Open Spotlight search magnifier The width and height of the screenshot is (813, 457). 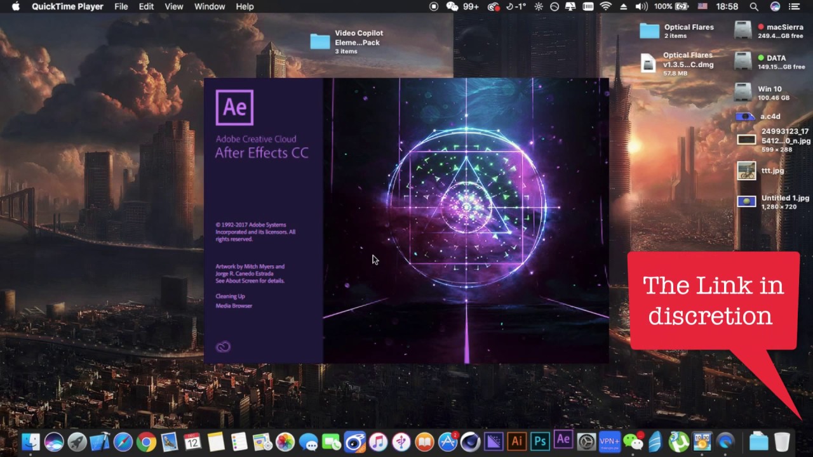point(754,6)
